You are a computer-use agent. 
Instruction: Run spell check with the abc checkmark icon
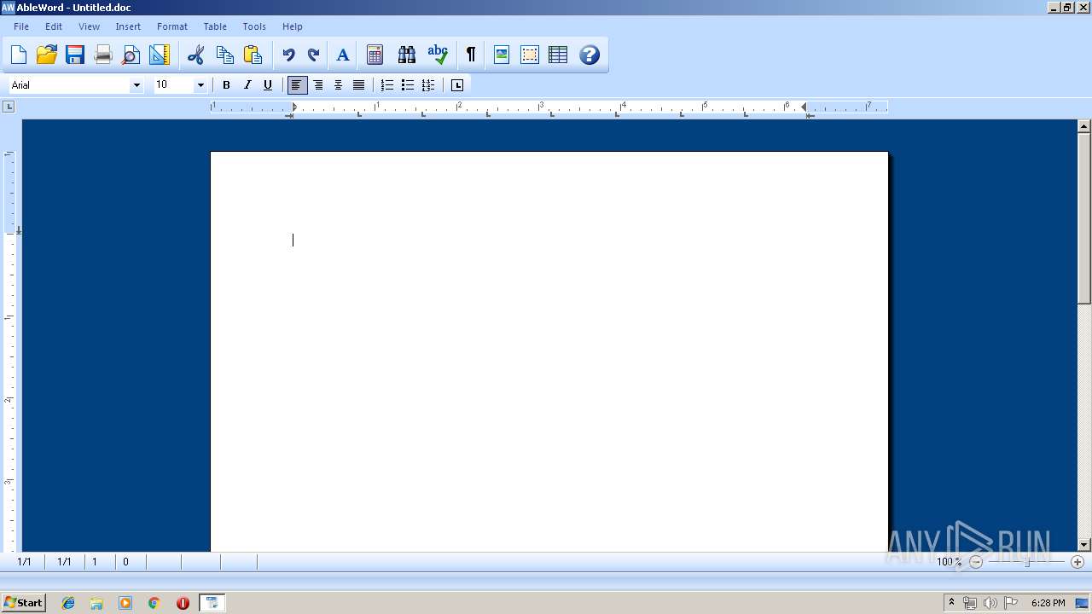pyautogui.click(x=438, y=55)
